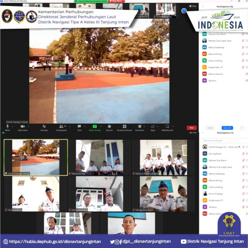
Task: Expand the video options arrow beside Stop Video
Action: 29,126
